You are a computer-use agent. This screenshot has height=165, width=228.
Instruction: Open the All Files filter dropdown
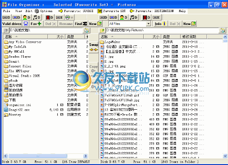coord(148,24)
